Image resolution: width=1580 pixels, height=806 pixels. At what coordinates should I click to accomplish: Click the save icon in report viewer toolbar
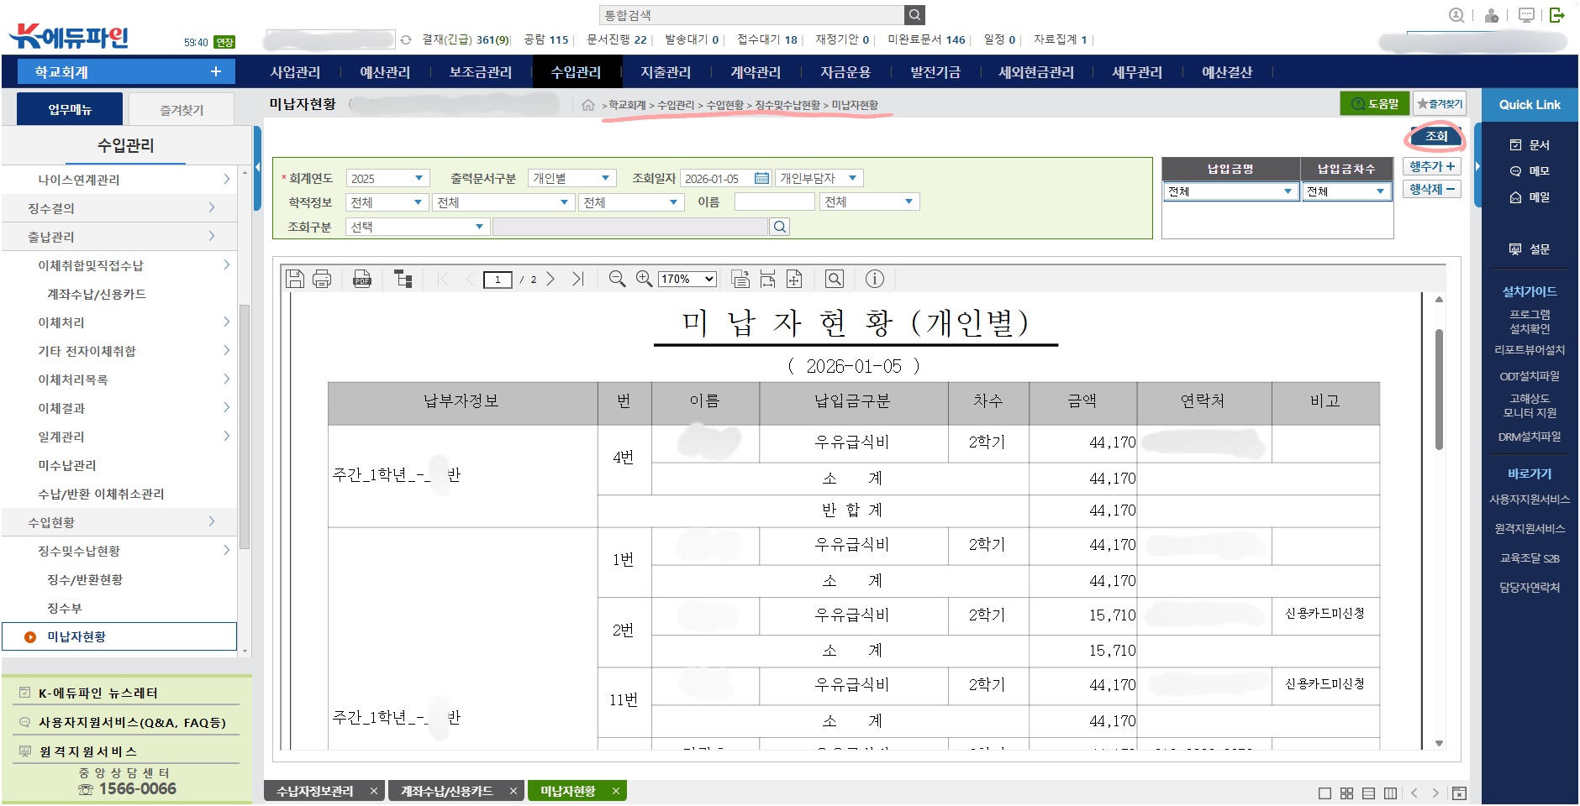tap(295, 280)
